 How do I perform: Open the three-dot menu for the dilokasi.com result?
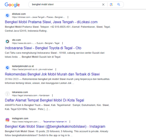68,17
